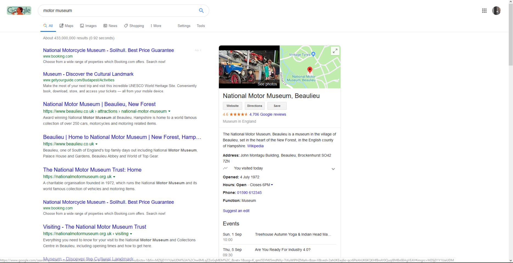Open second National Motorcycle Museum Solihull ad below Trust result
Screen dimensions: 513x263
tap(108, 202)
